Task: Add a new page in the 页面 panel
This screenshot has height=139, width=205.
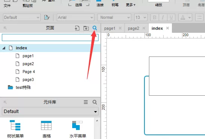Action: [77, 28]
